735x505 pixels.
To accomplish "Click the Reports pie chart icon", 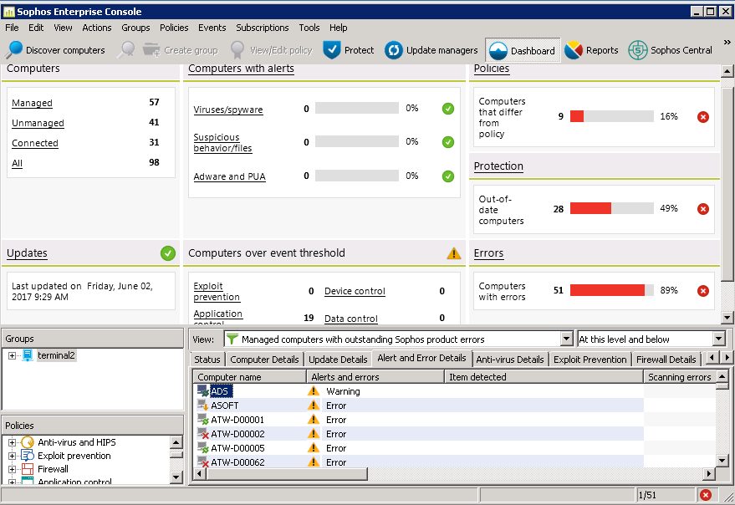I will [574, 49].
